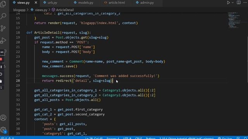Screen dimensions: 248x139
Task: Open the Manage gear icon
Action: click(x=3, y=130)
